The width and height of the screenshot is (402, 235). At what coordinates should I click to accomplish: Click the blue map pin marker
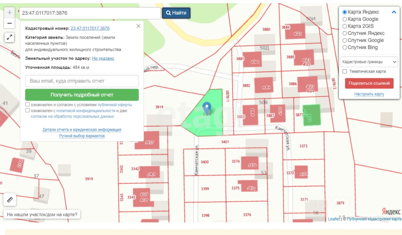click(206, 108)
